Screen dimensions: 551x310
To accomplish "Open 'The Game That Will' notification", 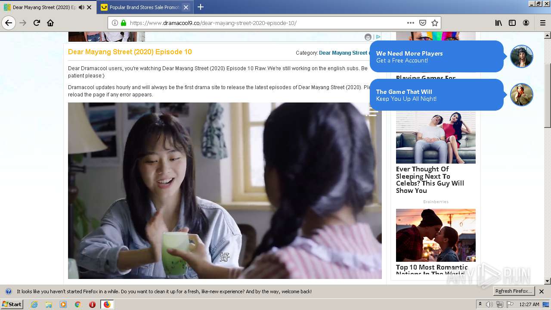I will click(436, 95).
